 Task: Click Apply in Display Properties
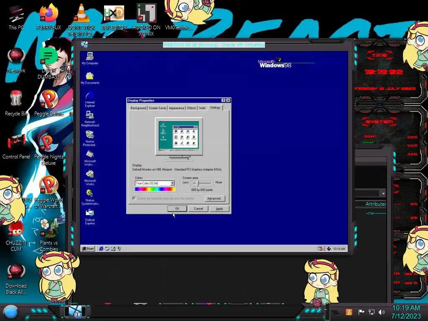coord(219,209)
